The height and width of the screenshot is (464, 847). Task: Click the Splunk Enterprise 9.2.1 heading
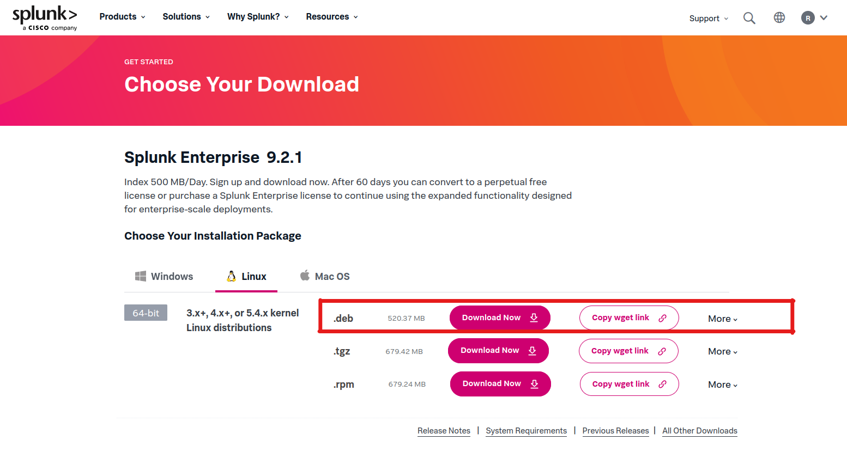(x=213, y=157)
